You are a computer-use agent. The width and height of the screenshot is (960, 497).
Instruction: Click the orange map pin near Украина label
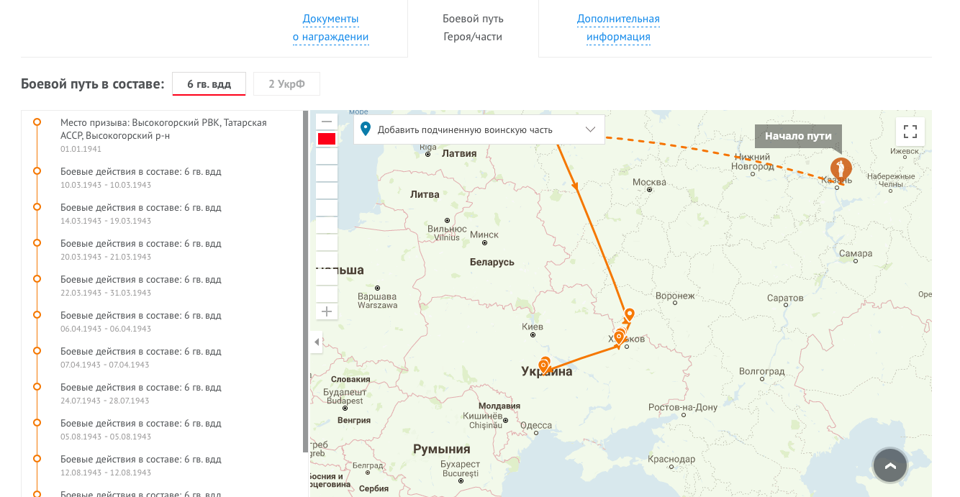click(x=544, y=365)
